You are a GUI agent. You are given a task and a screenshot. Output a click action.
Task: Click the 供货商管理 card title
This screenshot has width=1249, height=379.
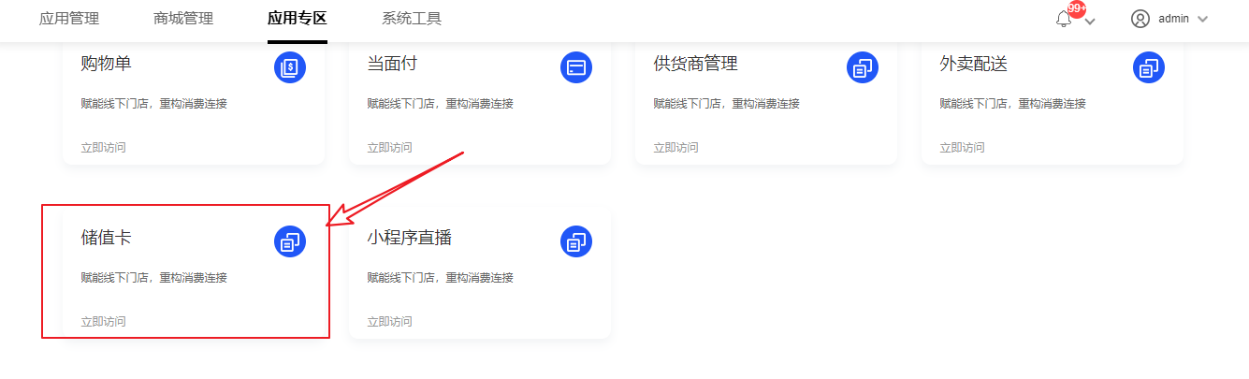click(x=695, y=64)
